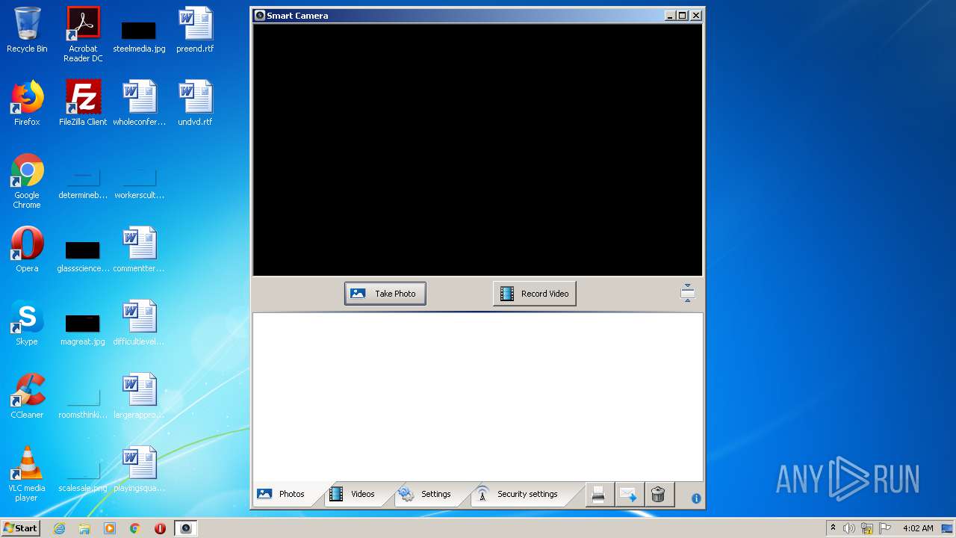Select steelmedia.jpg on the desktop
Image resolution: width=956 pixels, height=538 pixels.
(139, 36)
